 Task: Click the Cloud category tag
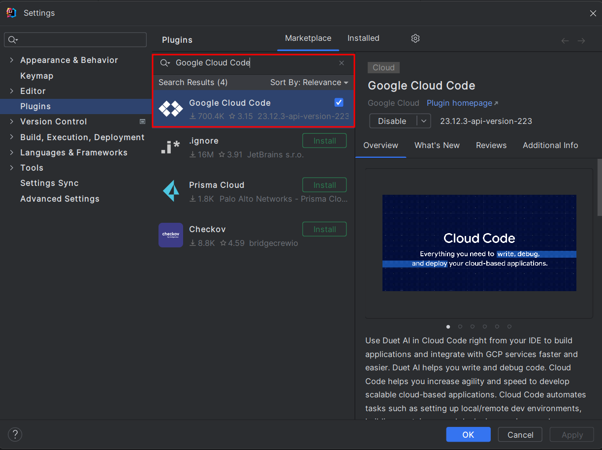[383, 68]
